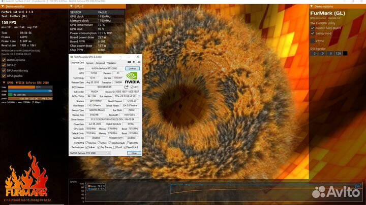366x205 pixels.
Task: Collapse the Demo options panel
Action: (x=312, y=7)
